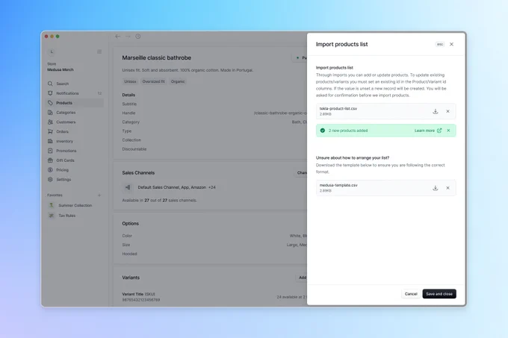Open Customers in the sidebar
This screenshot has width=508, height=338.
click(75, 122)
